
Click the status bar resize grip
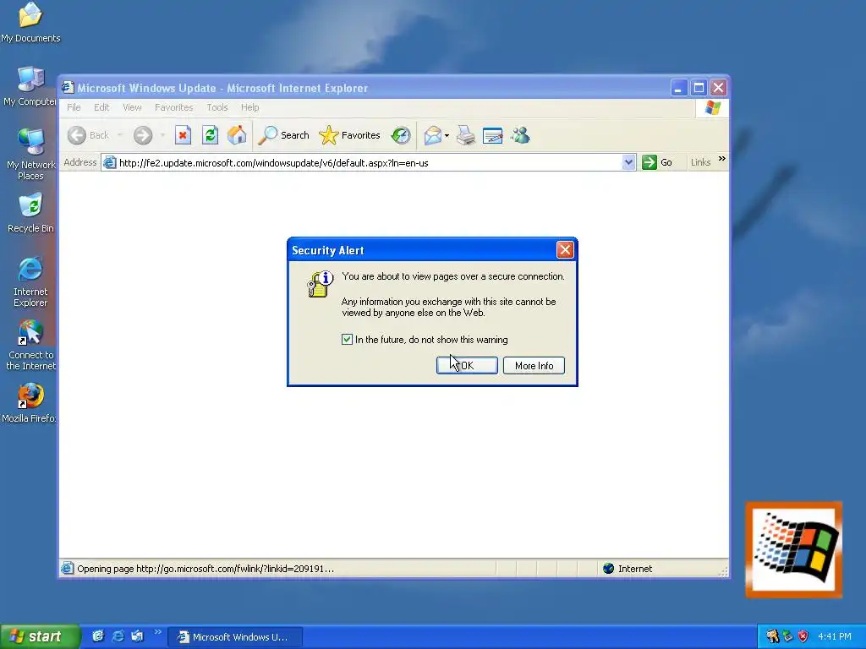[x=723, y=571]
